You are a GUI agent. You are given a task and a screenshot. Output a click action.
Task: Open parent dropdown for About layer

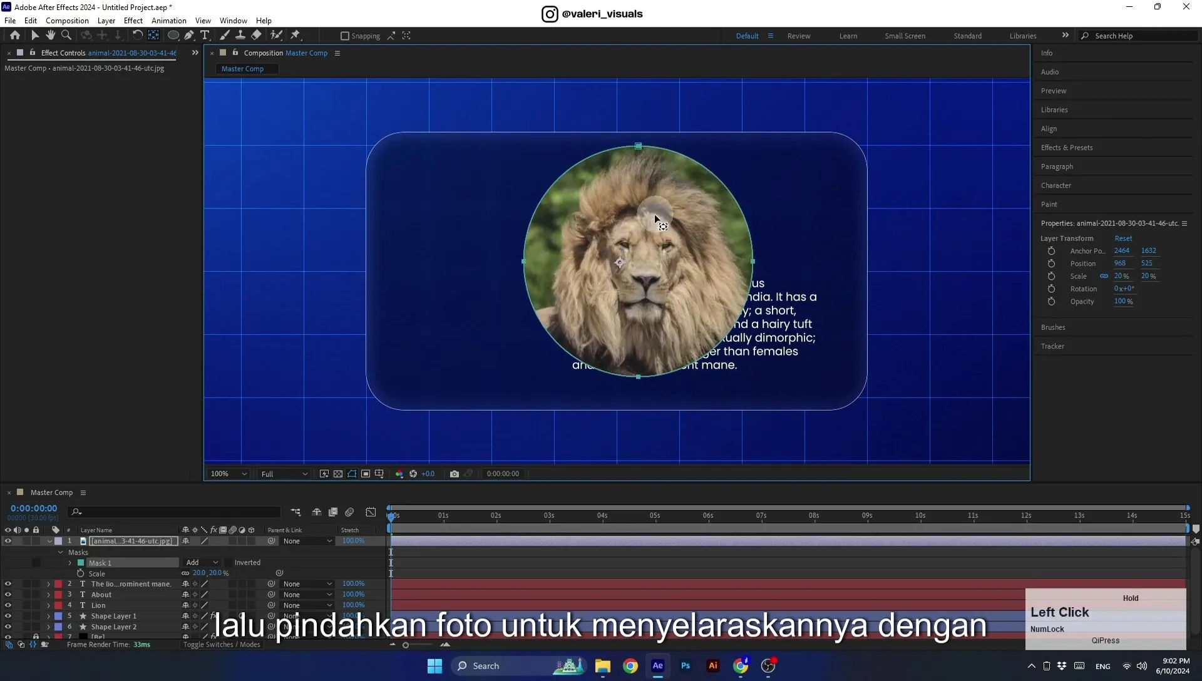point(307,595)
